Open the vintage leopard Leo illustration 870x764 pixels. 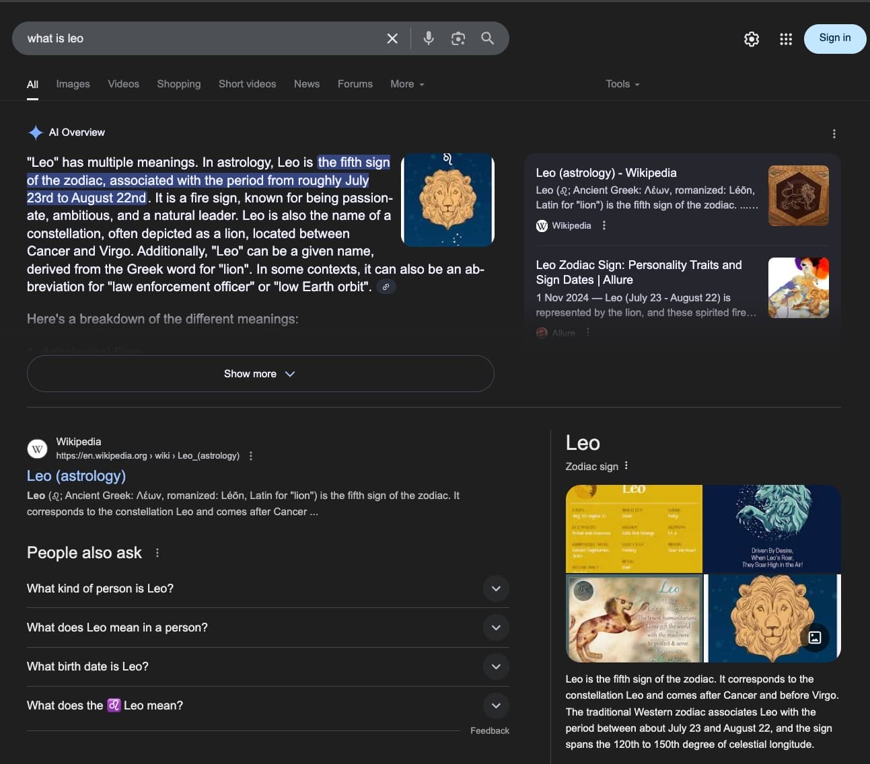point(634,618)
